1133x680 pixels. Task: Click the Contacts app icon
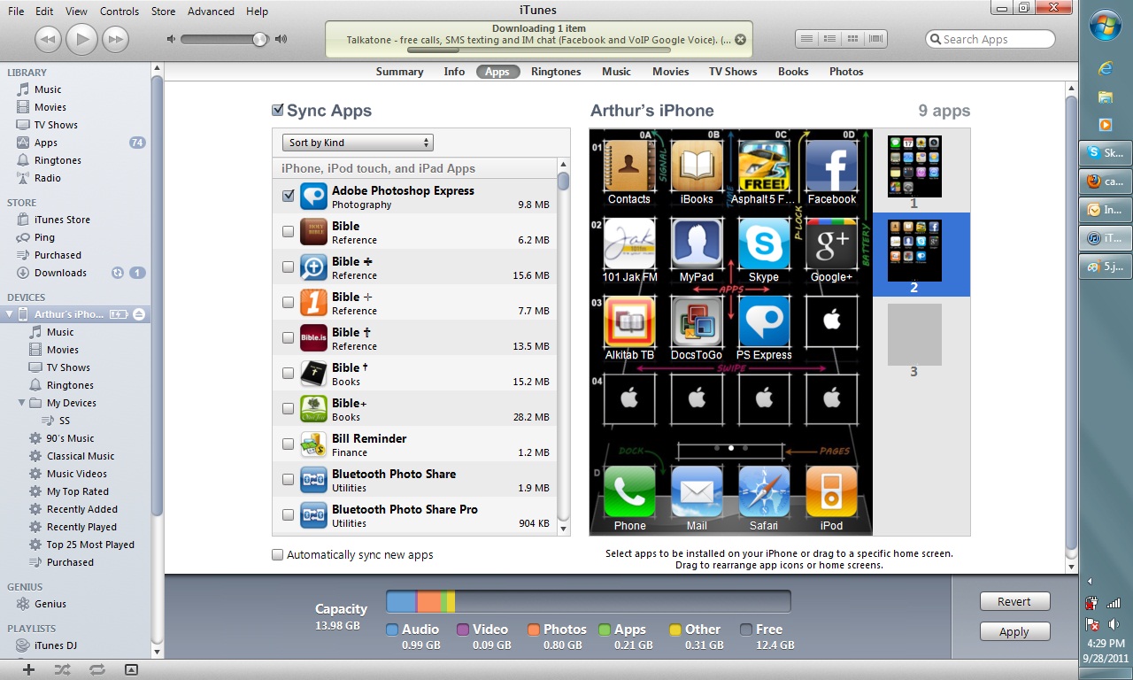pyautogui.click(x=629, y=166)
